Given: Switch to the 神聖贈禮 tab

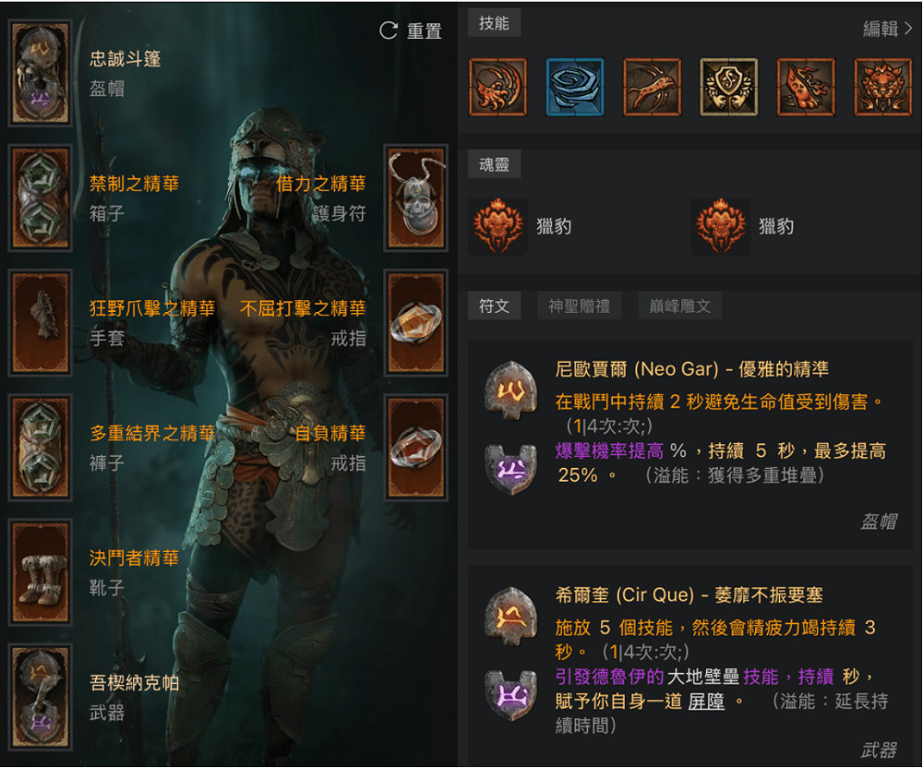Looking at the screenshot, I should pyautogui.click(x=580, y=306).
